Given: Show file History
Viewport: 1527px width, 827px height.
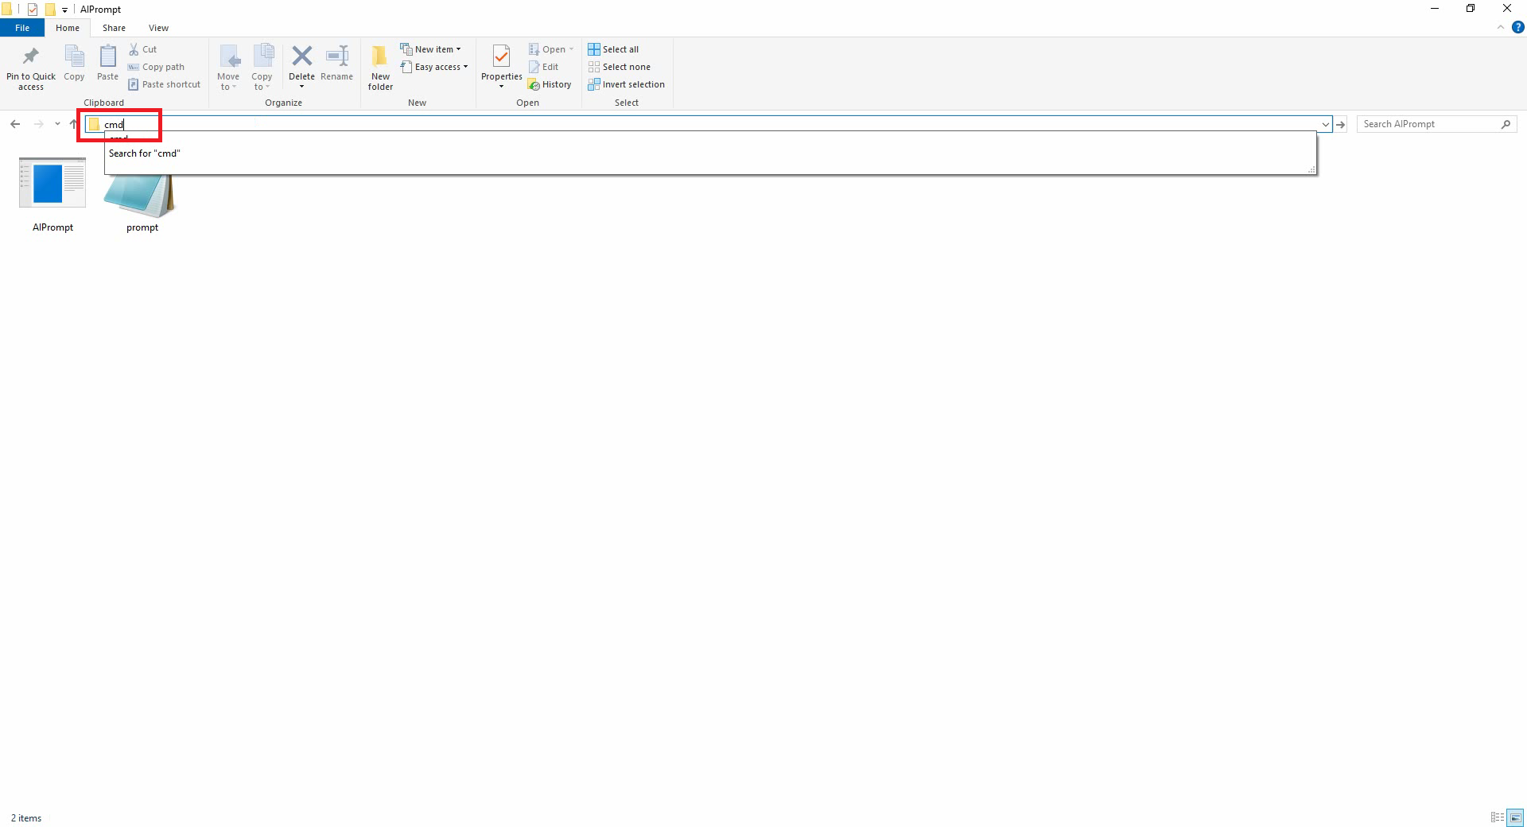Looking at the screenshot, I should point(550,84).
